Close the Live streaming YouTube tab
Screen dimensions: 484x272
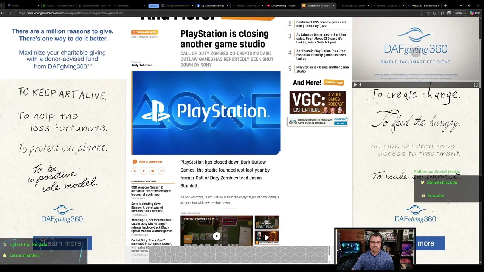tap(298, 6)
